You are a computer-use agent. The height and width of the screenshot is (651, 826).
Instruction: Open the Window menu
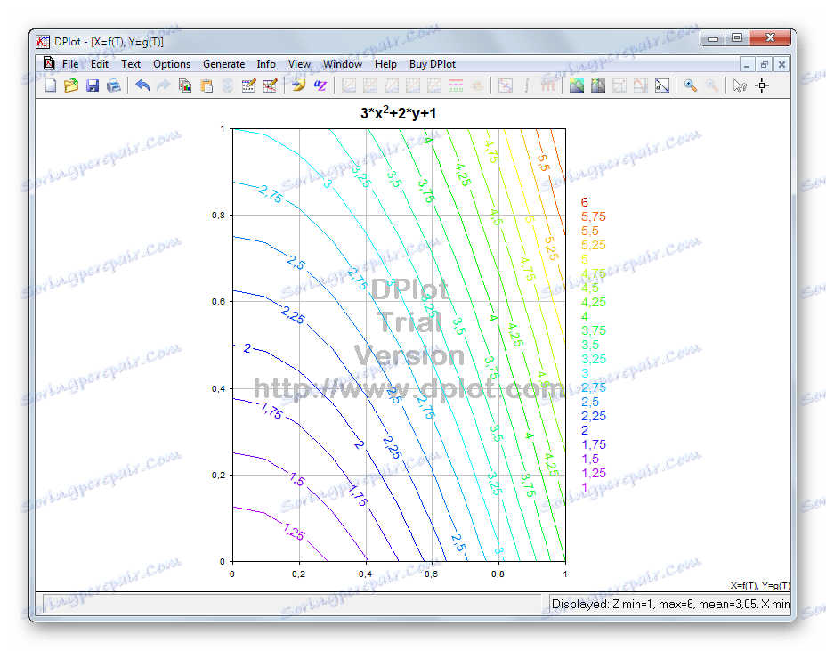click(343, 64)
